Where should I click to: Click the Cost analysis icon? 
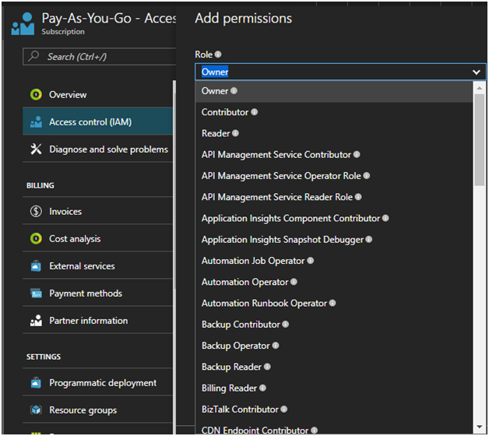click(36, 238)
